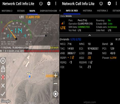Click the CONNECTED SIM Data status
120x104 pixels.
(84, 27)
